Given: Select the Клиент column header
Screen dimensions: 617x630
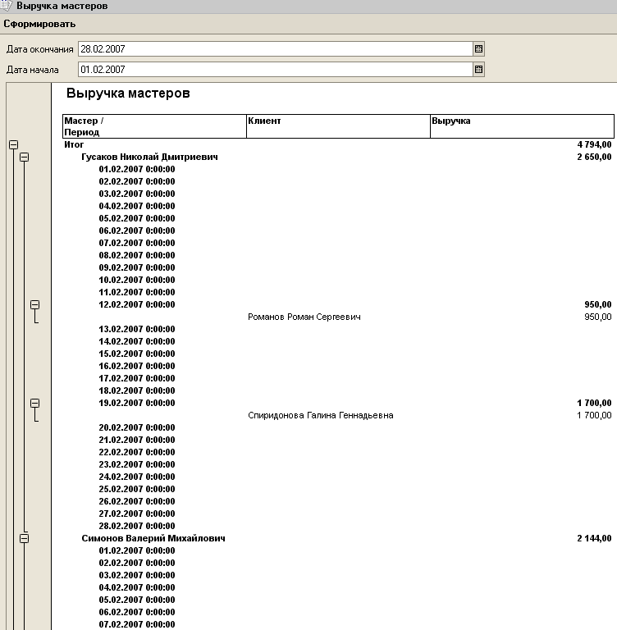Looking at the screenshot, I should click(338, 126).
